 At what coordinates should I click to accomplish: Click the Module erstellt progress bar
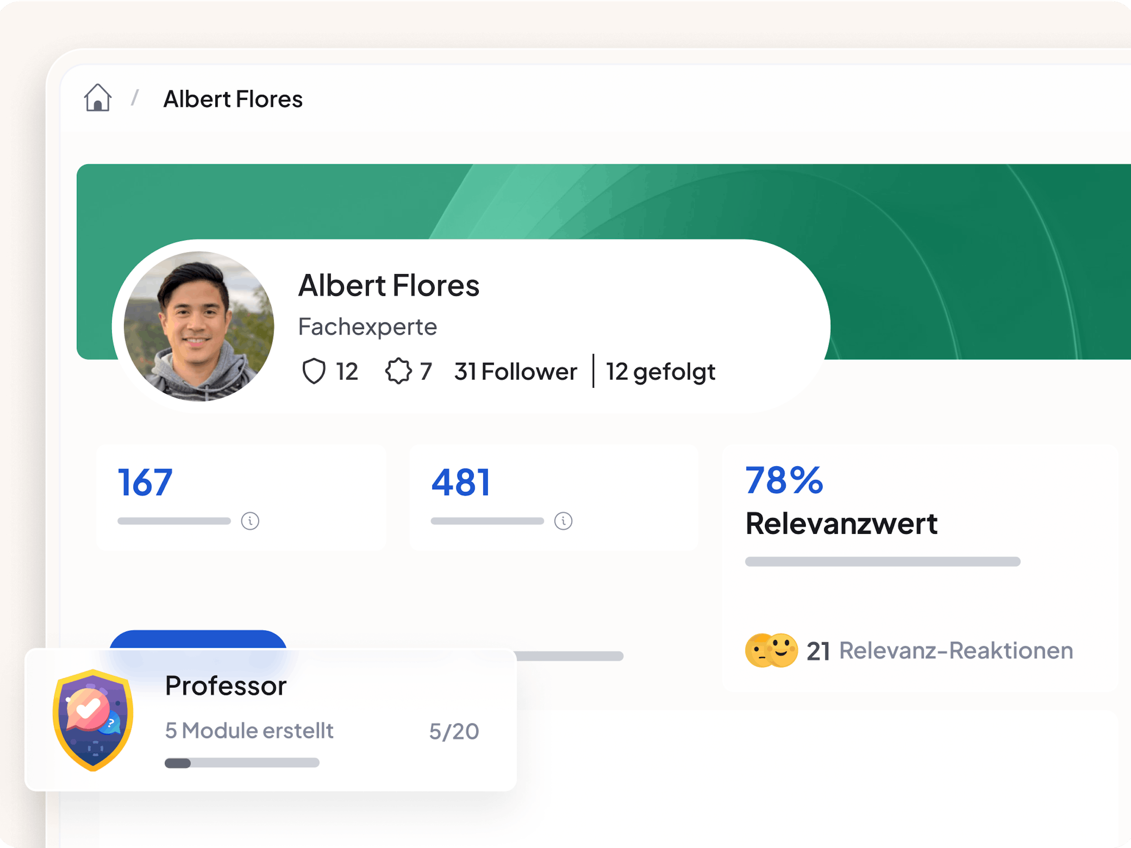click(x=242, y=763)
